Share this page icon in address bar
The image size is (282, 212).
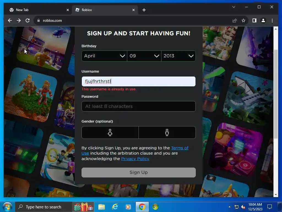pyautogui.click(x=235, y=20)
